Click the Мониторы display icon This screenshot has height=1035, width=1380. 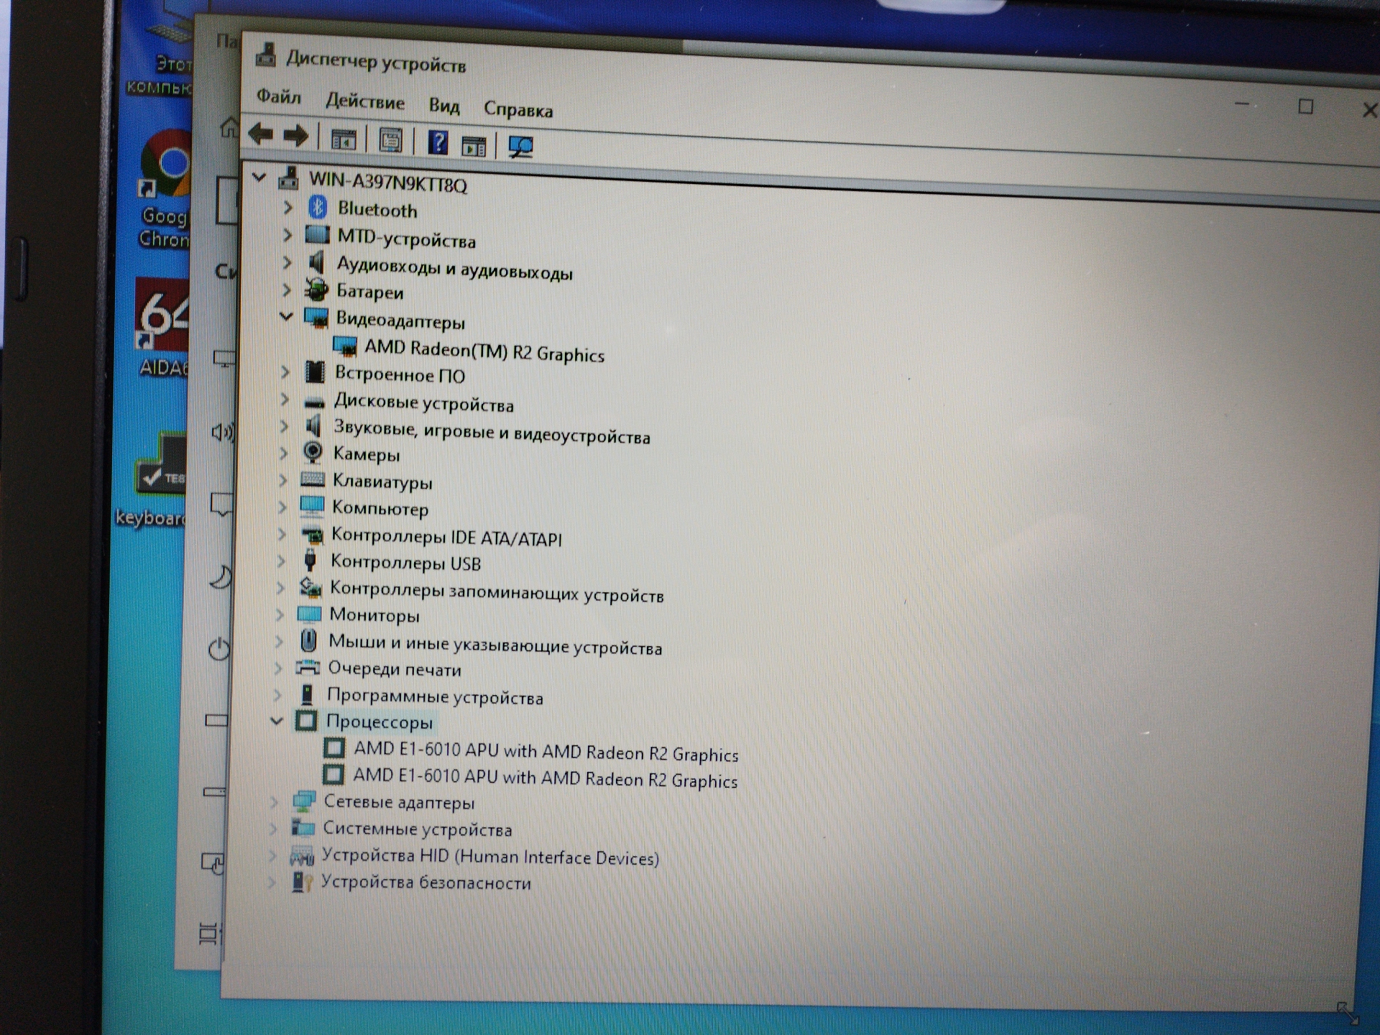click(309, 614)
